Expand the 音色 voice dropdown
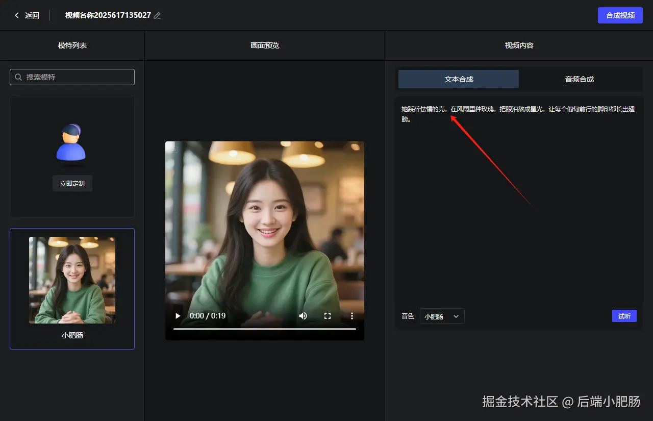653x421 pixels. pos(442,316)
